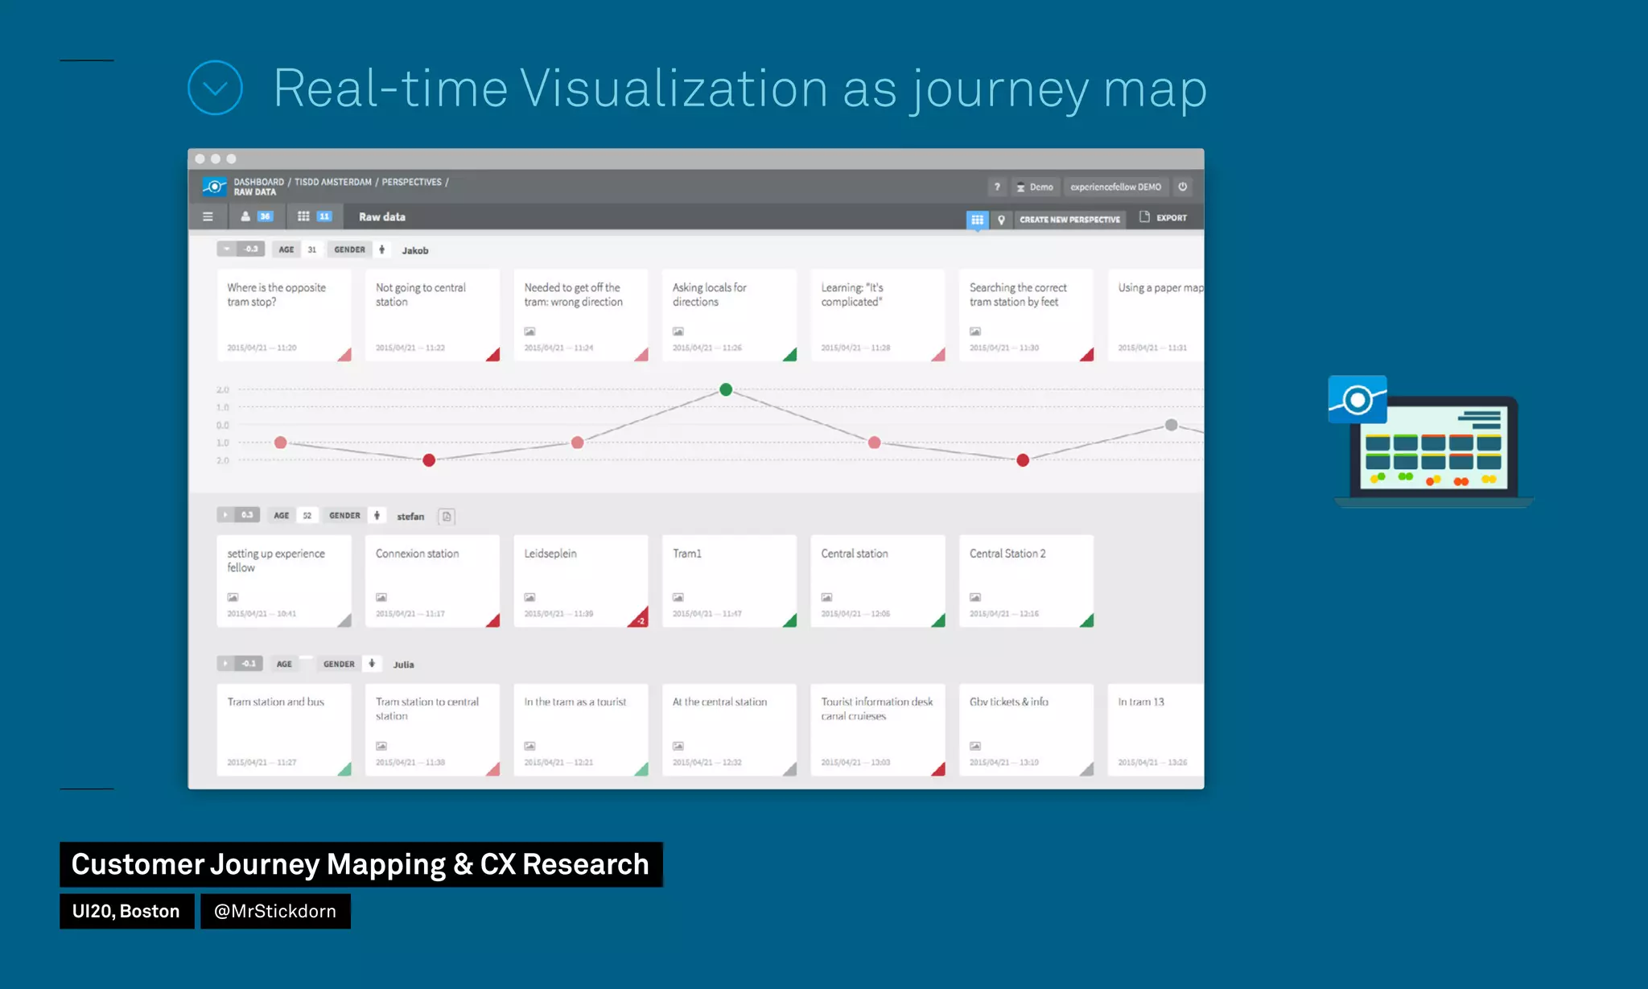1648x989 pixels.
Task: Click the help question mark button
Action: (997, 187)
